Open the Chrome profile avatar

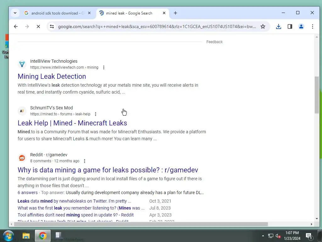coord(301,26)
